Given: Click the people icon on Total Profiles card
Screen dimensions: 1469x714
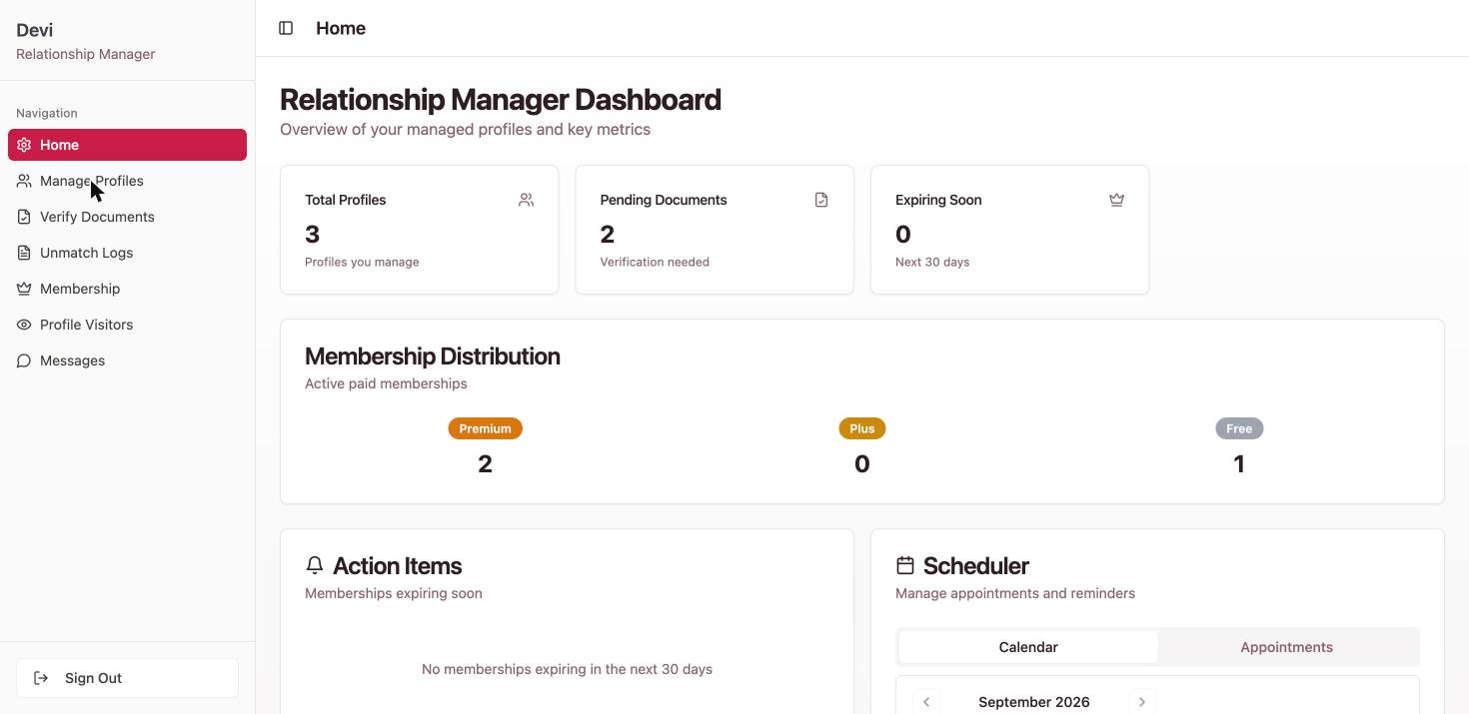Looking at the screenshot, I should pos(526,200).
